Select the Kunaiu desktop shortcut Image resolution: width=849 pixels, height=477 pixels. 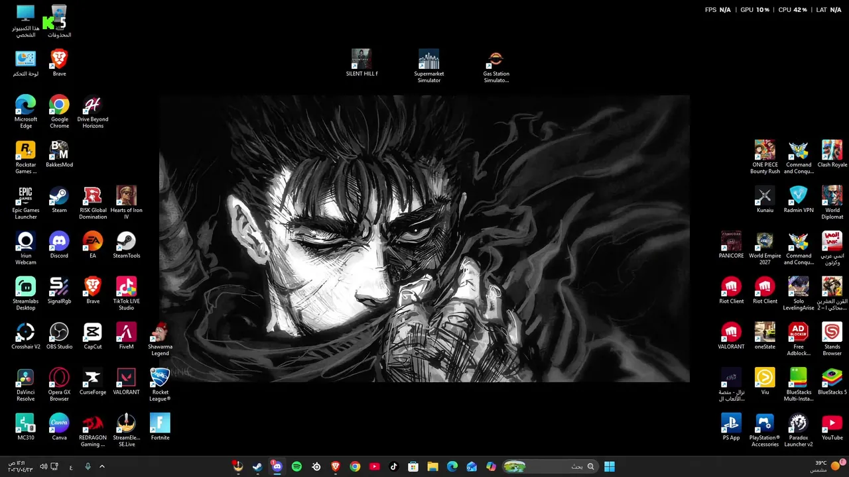point(765,199)
